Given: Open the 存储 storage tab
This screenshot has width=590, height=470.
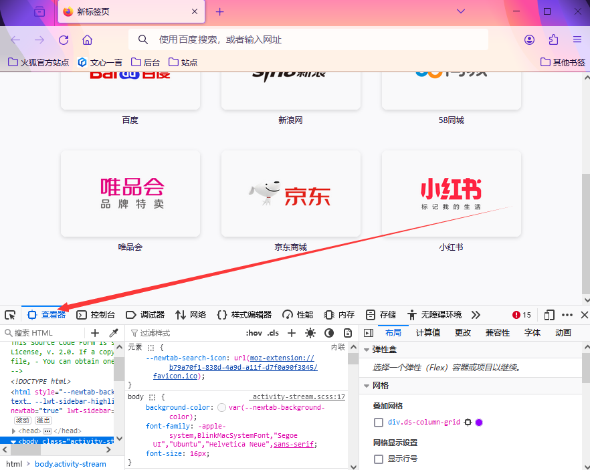Looking at the screenshot, I should click(381, 315).
